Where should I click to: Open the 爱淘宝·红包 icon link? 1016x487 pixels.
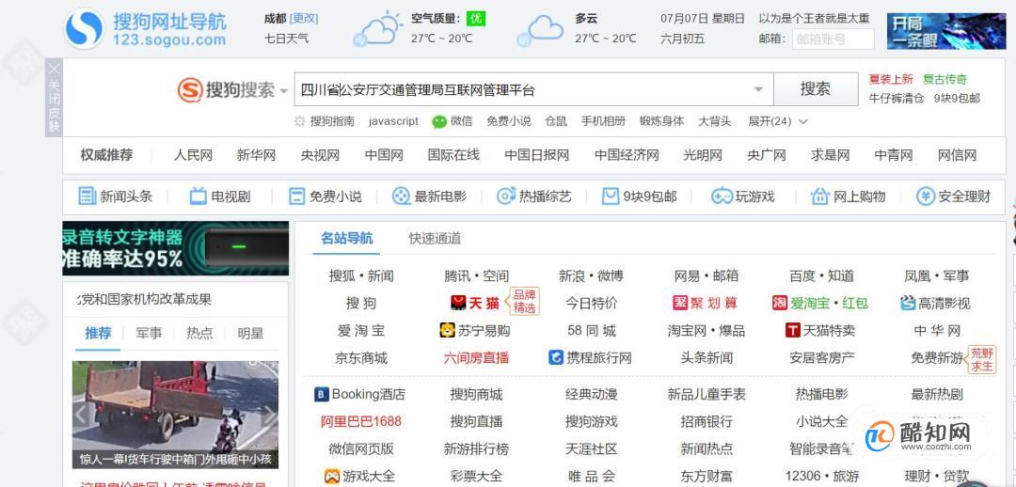click(780, 303)
